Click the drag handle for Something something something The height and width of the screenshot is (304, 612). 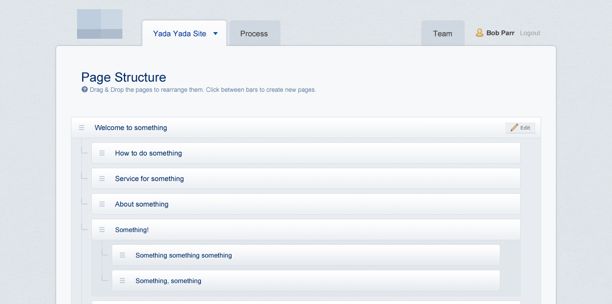click(x=122, y=255)
